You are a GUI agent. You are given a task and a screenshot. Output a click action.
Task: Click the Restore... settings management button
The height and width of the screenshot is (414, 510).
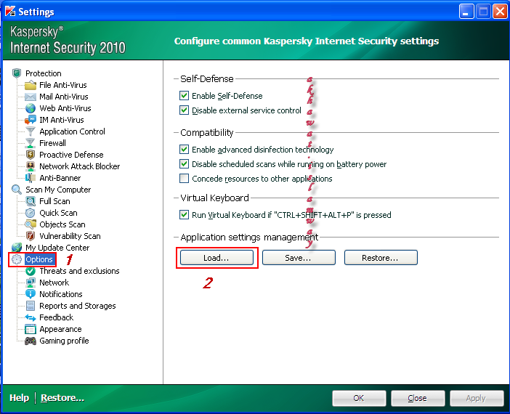[381, 258]
